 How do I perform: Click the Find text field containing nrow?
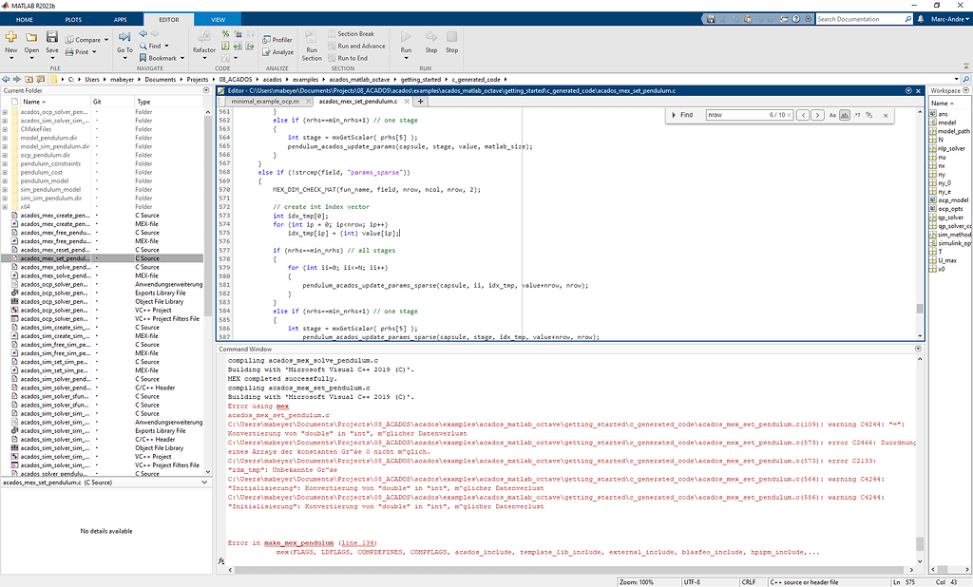(x=750, y=115)
